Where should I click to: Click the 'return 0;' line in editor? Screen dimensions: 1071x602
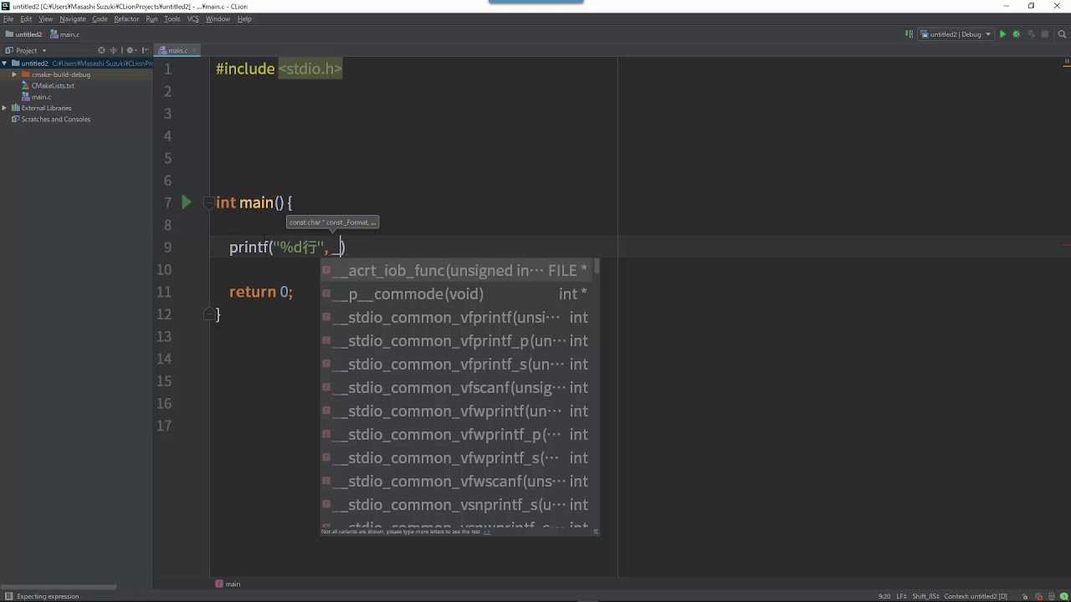pos(261,292)
